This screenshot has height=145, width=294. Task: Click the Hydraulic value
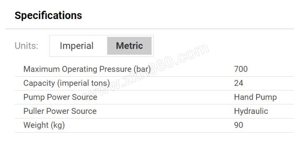[251, 111]
